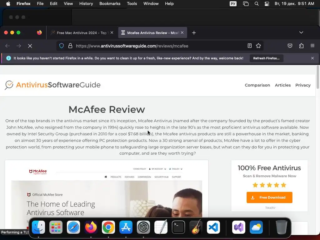Screen dimensions: 320x240
Task: Launch Google Chrome from the Dock
Action: pyautogui.click(x=108, y=227)
